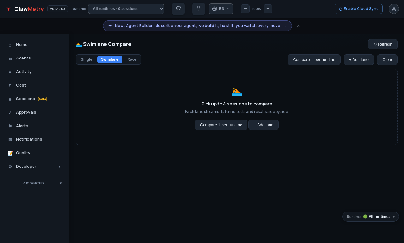This screenshot has width=404, height=243.
Task: Switch to Race view mode
Action: [x=132, y=59]
